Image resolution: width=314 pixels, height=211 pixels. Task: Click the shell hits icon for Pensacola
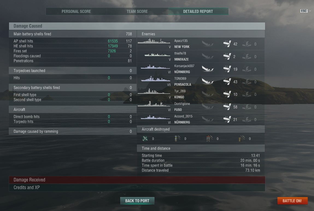point(227,82)
